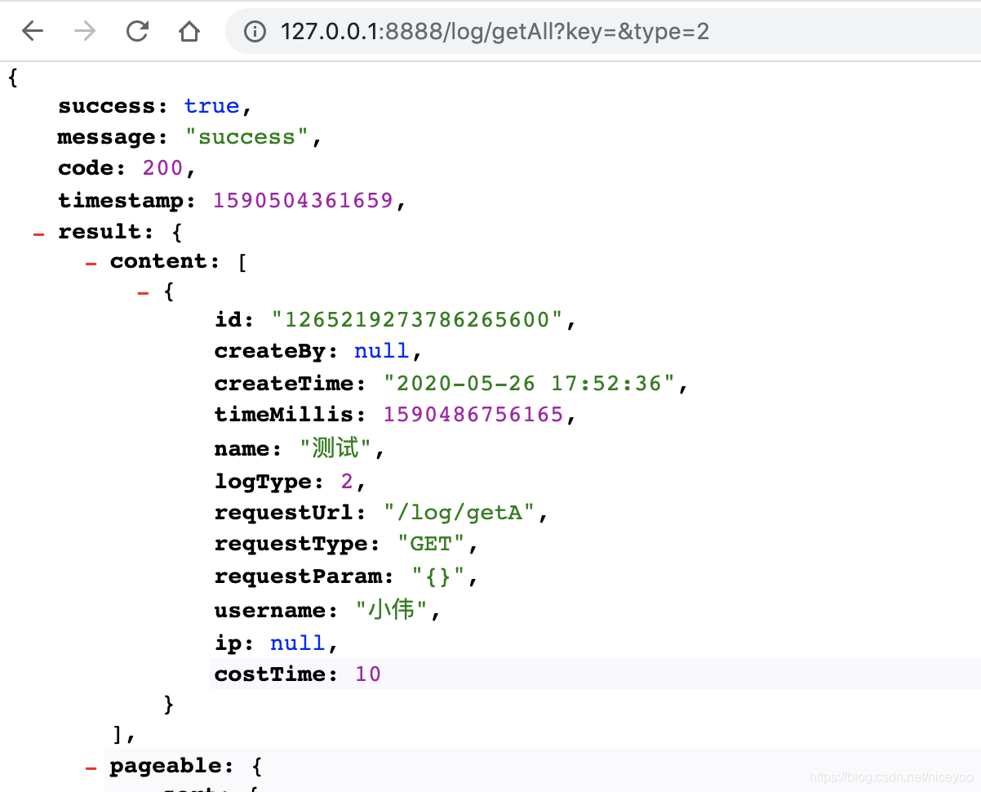
Task: Select costTime value 10
Action: [367, 674]
